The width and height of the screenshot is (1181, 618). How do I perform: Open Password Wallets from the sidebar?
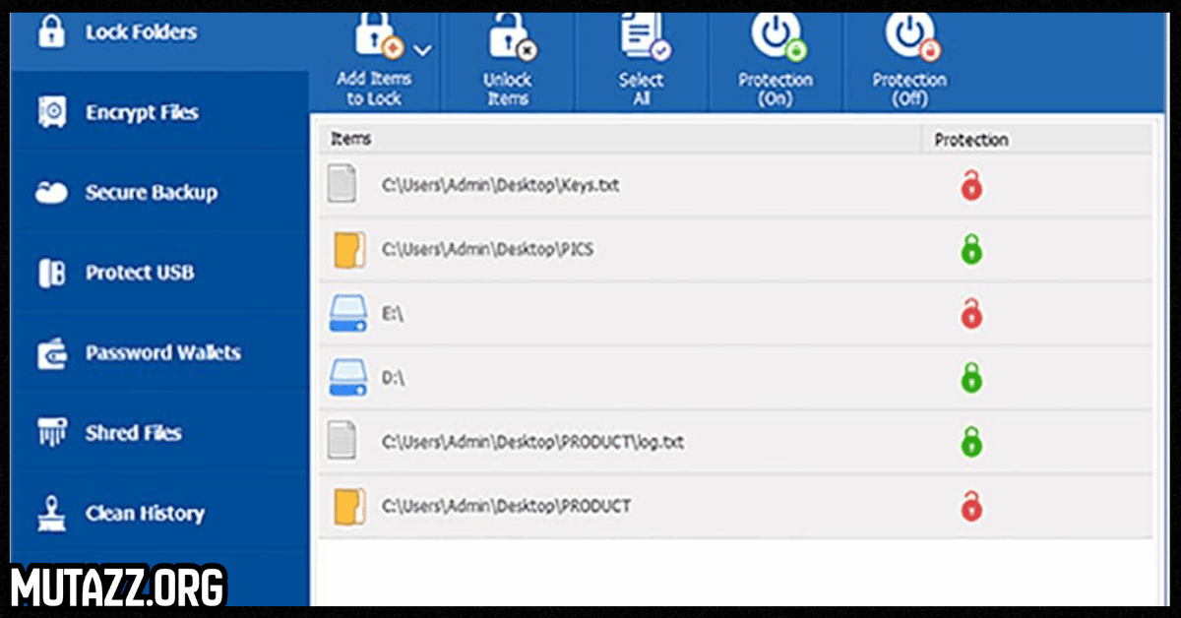(162, 352)
